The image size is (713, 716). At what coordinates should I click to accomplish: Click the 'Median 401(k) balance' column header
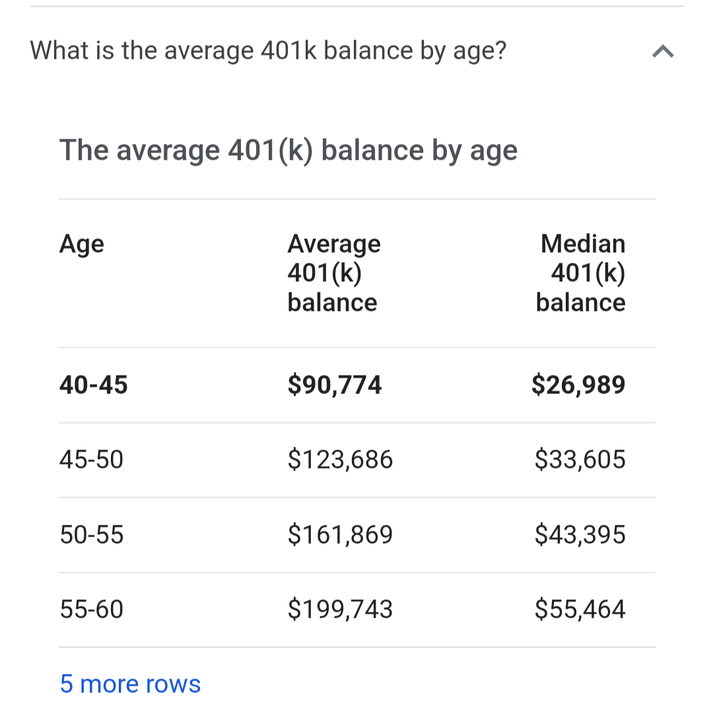pos(580,273)
